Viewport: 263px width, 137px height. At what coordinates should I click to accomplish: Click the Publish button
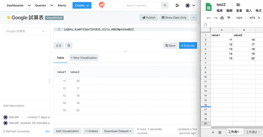point(149,18)
